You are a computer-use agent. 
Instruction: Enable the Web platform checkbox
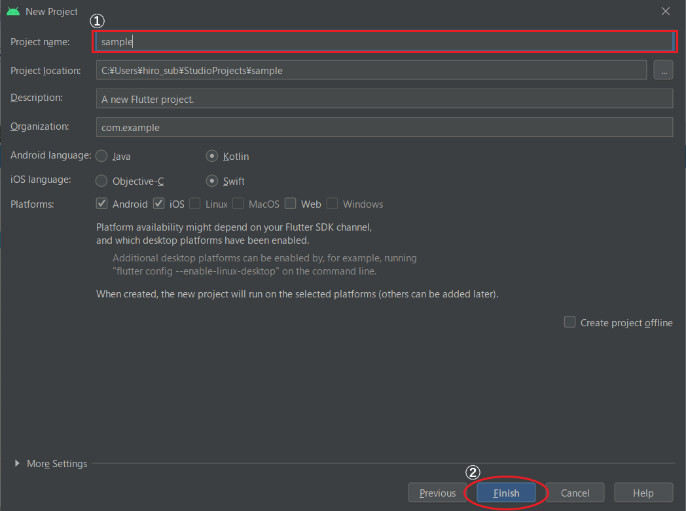[291, 204]
